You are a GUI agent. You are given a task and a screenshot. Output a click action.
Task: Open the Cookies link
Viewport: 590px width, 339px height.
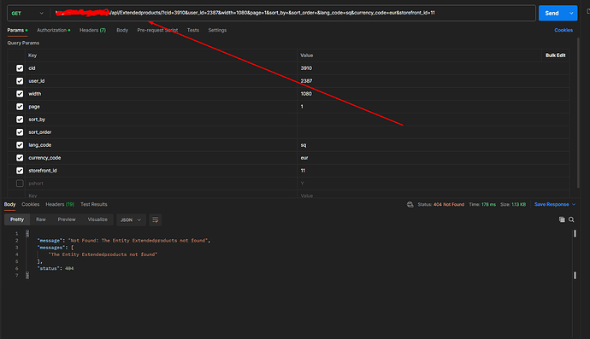point(563,30)
